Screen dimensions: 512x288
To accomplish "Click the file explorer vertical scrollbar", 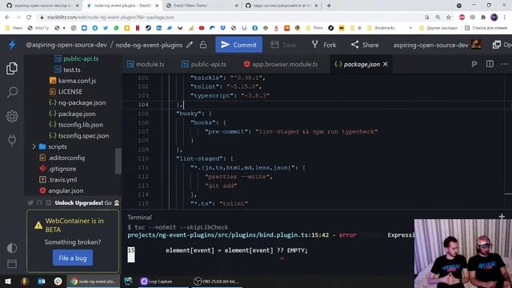I will point(118,162).
